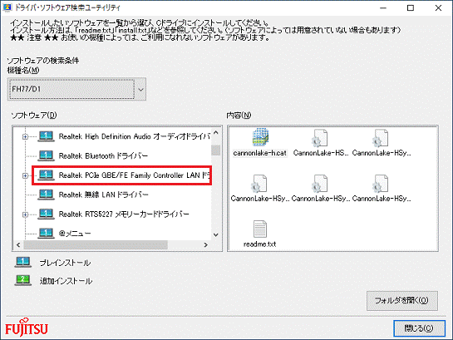
Task: Select Realtek RTS5227 メモリーカードドライバー entry
Action: [124, 214]
